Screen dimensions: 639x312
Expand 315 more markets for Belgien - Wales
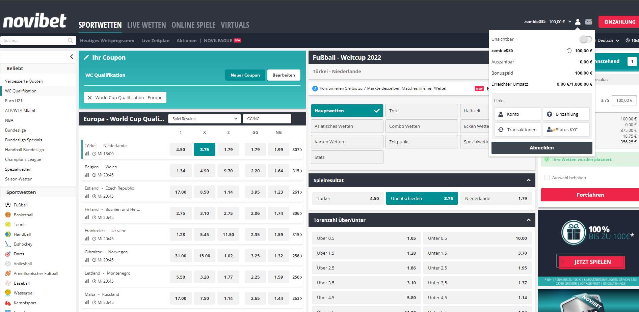[297, 171]
